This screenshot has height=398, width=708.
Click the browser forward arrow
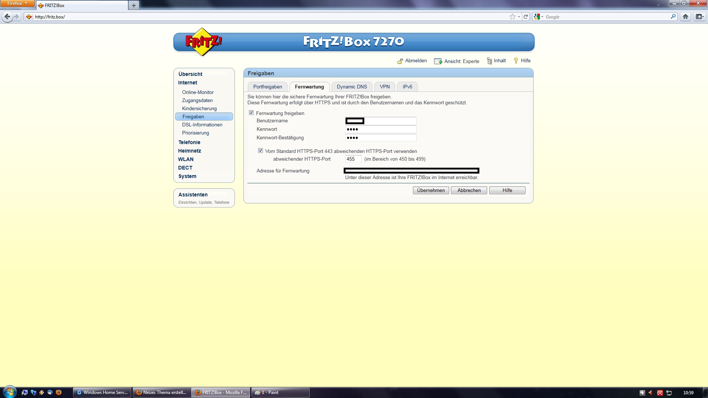coord(16,17)
